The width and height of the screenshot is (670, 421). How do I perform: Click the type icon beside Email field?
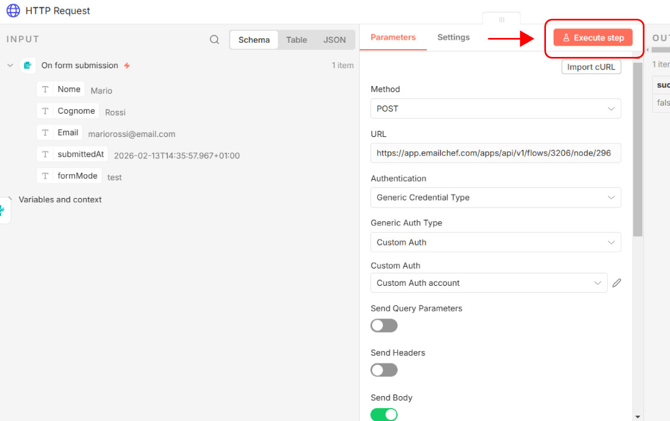pos(45,133)
